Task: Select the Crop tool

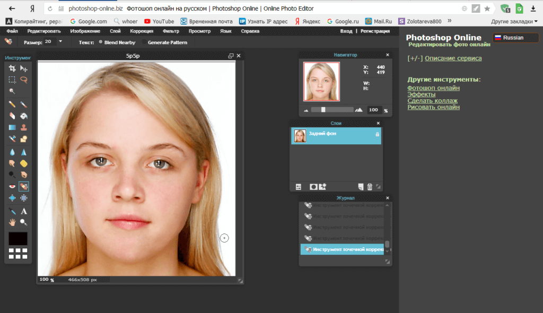Action: pos(12,68)
